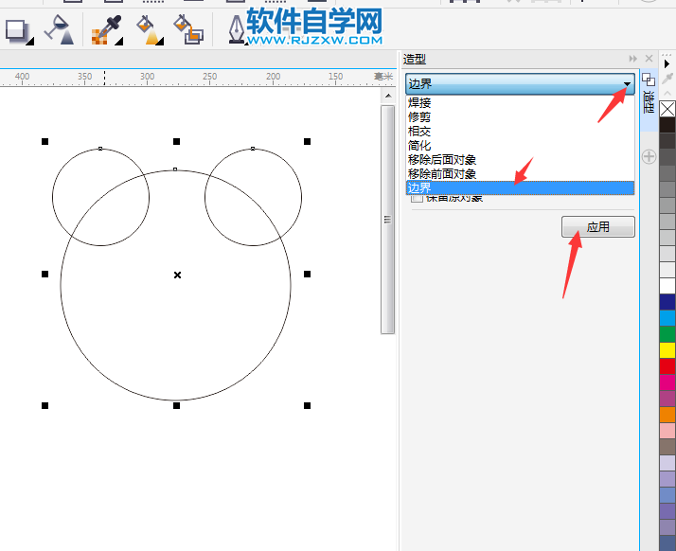676x551 pixels.
Task: Click the large circle outline
Action: [175, 400]
